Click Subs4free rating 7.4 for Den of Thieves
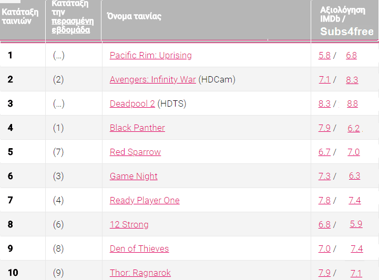 coord(357,248)
